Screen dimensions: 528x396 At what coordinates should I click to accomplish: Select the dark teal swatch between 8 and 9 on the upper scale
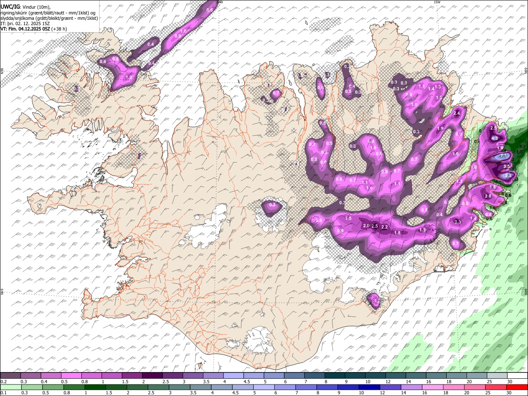click(334, 375)
